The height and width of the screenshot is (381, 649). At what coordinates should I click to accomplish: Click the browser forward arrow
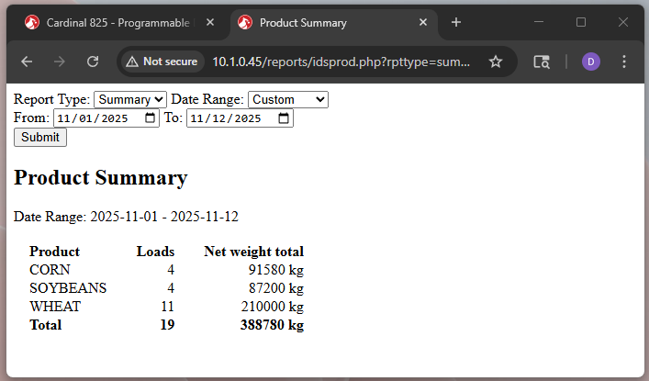pyautogui.click(x=60, y=62)
